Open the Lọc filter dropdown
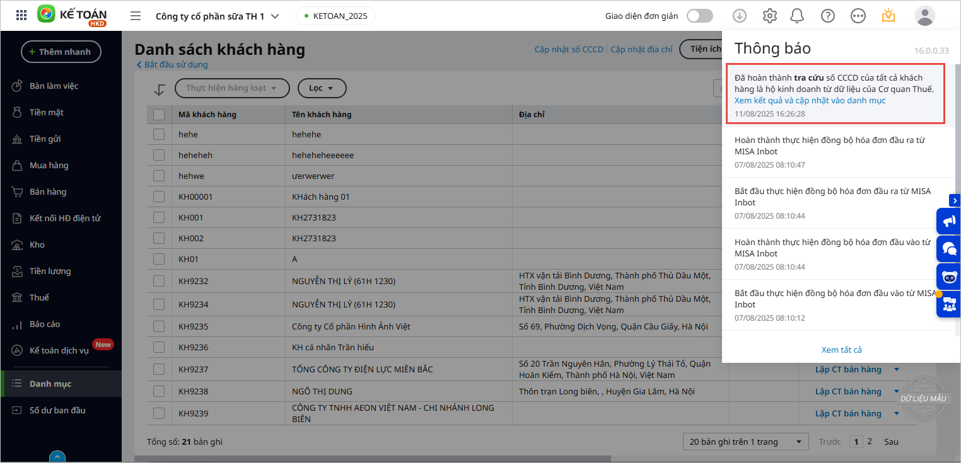 click(x=322, y=88)
